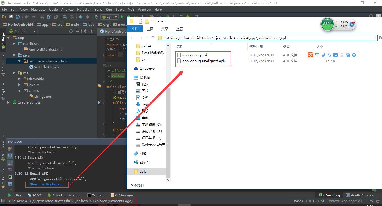Expand the layout folder
Image resolution: width=382 pixels, height=206 pixels.
pos(20,85)
